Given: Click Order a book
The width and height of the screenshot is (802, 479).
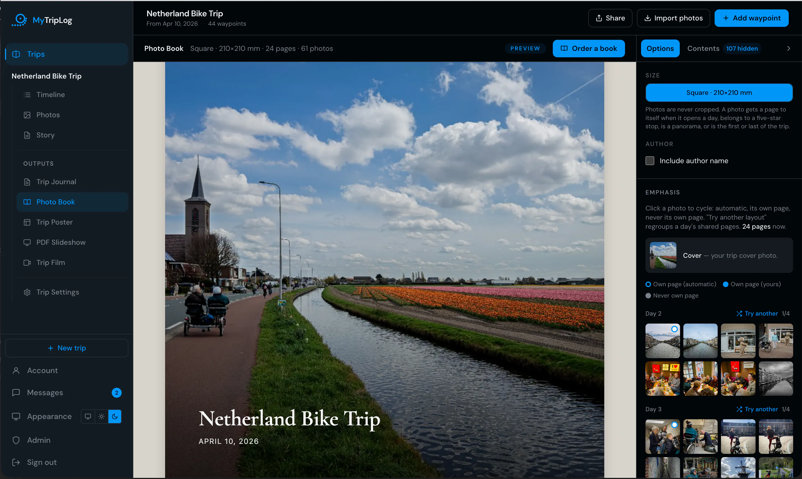Looking at the screenshot, I should coord(589,48).
